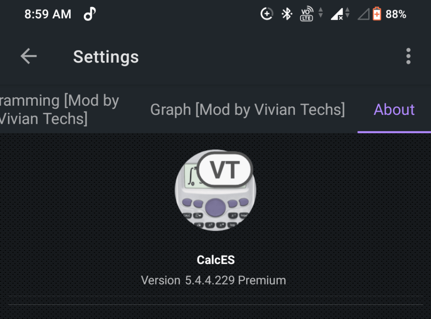The image size is (431, 319).
Task: Tap the VT badge on the logo
Action: tap(225, 170)
